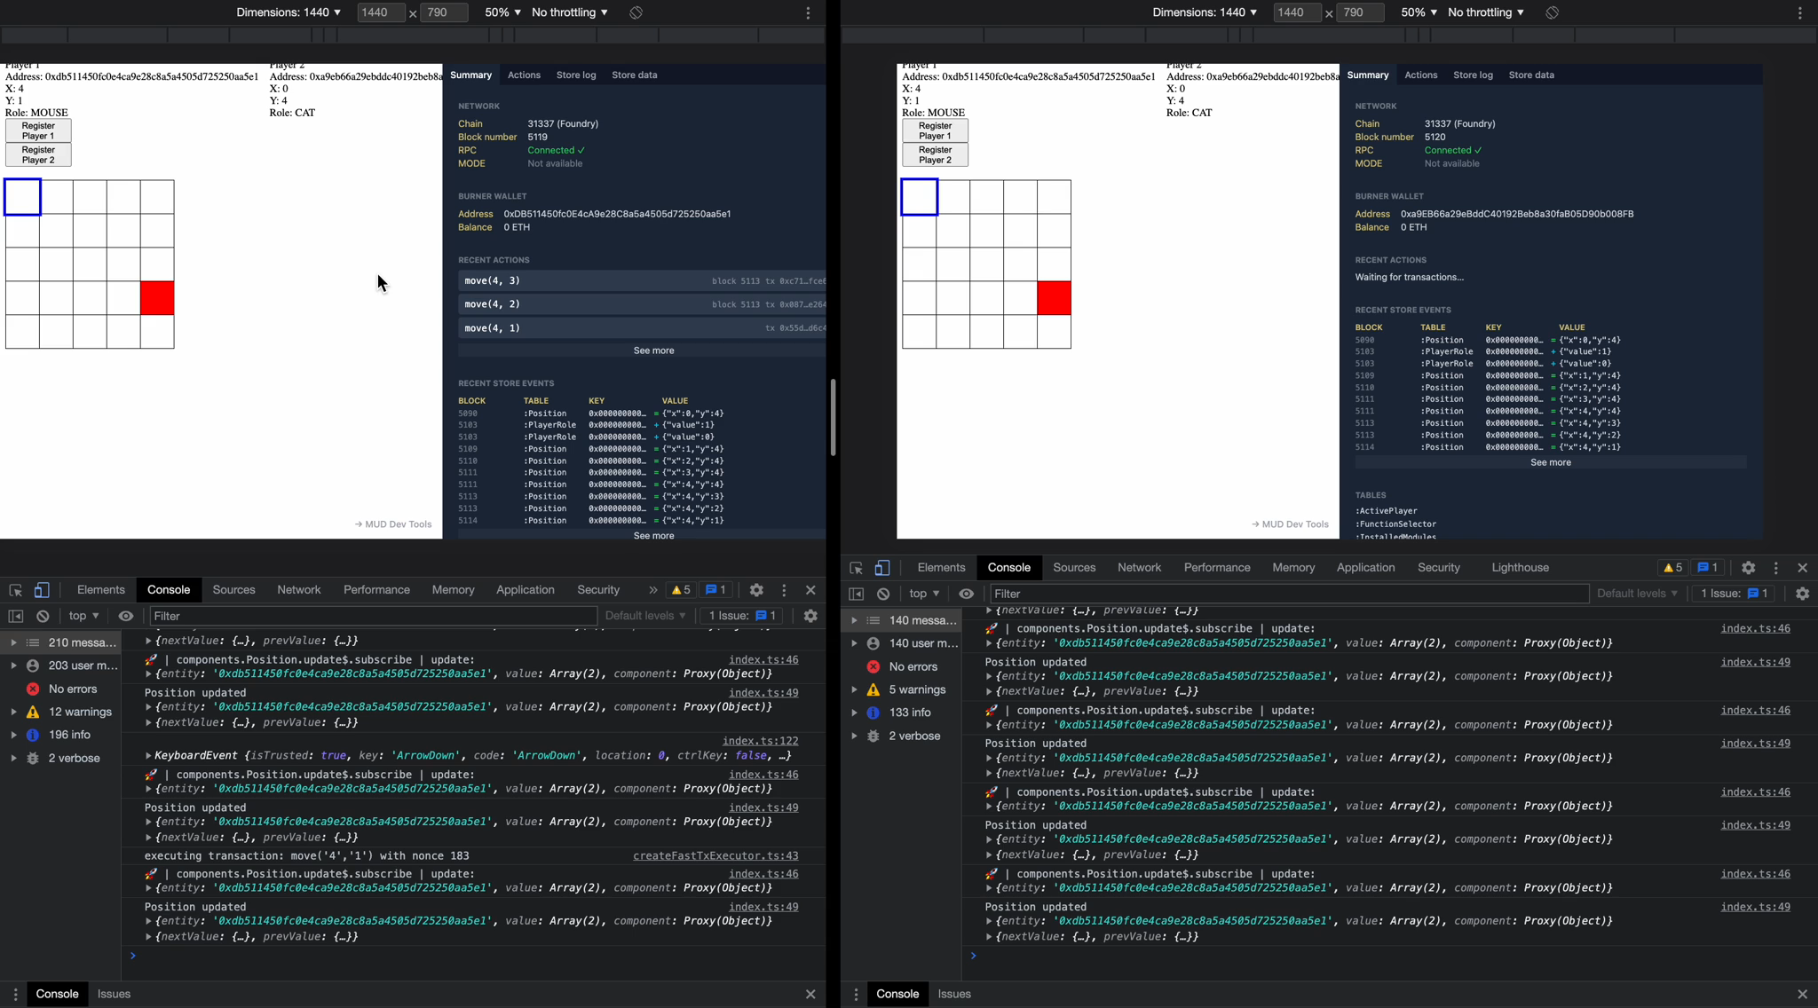Open console settings gear in right console toolbar

(1802, 594)
